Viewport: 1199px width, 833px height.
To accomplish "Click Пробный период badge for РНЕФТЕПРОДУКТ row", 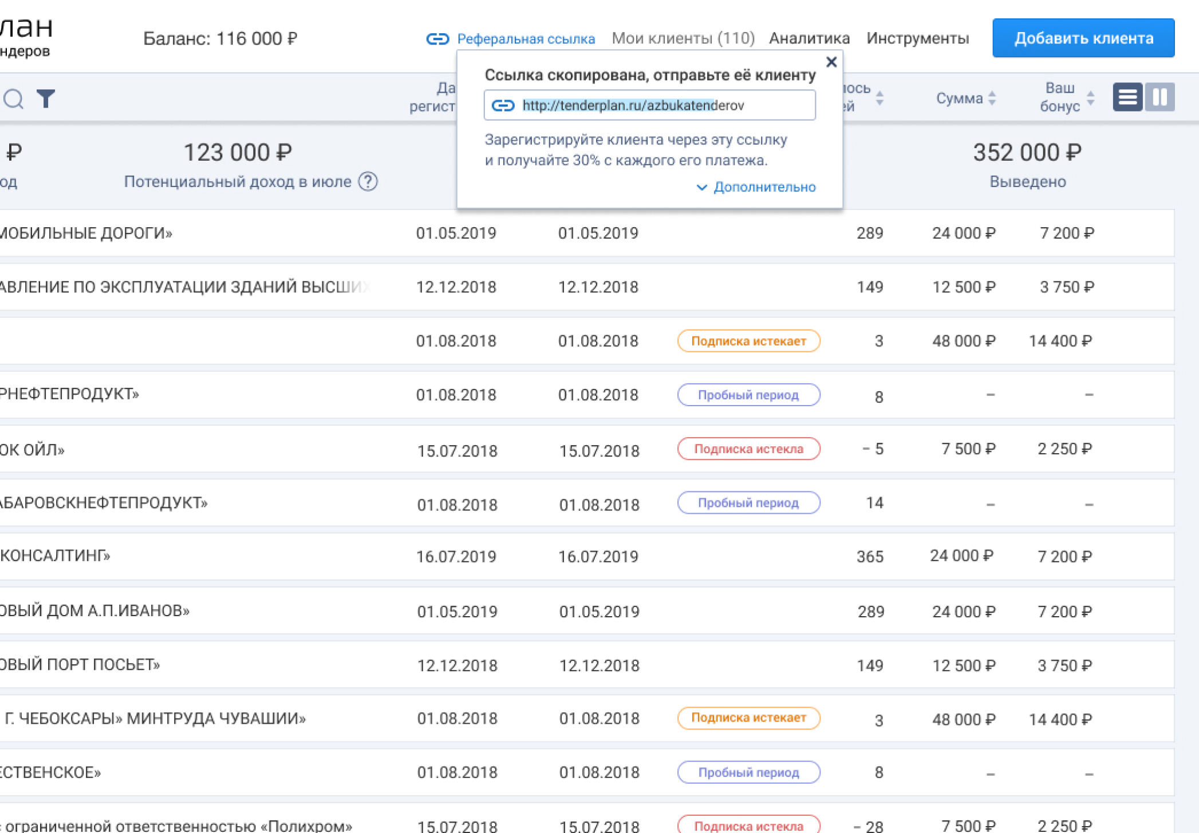I will 748,395.
